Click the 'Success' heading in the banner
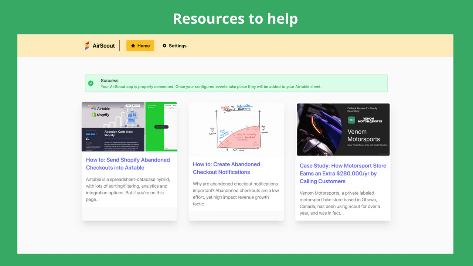This screenshot has width=473, height=266. 110,81
